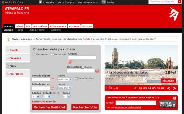Enable the flexible destination checkbox
Viewport: 184px width, 114px height.
[82, 67]
